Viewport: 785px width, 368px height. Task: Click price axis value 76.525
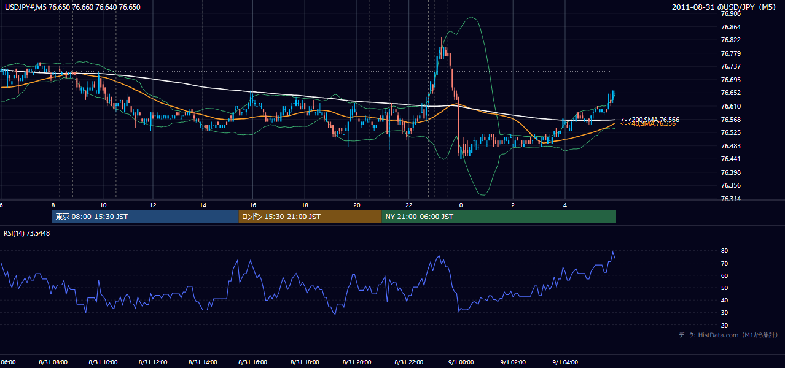[x=731, y=132]
